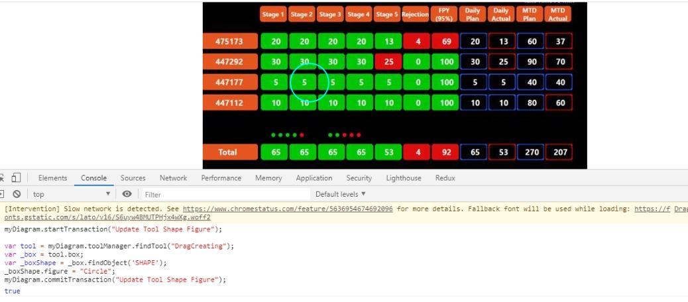Image resolution: width=688 pixels, height=302 pixels.
Task: Select the Daily Plan column header
Action: point(473,15)
